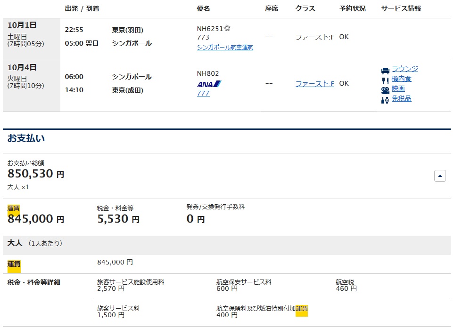Image resolution: width=454 pixels, height=328 pixels.
Task: Select the fare total 845,000 円 in bold
Action: pos(36,219)
